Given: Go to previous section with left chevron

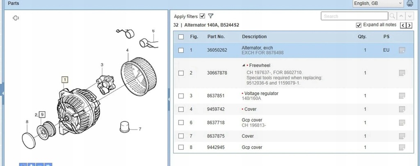Looking at the screenshot, I should click(403, 25).
